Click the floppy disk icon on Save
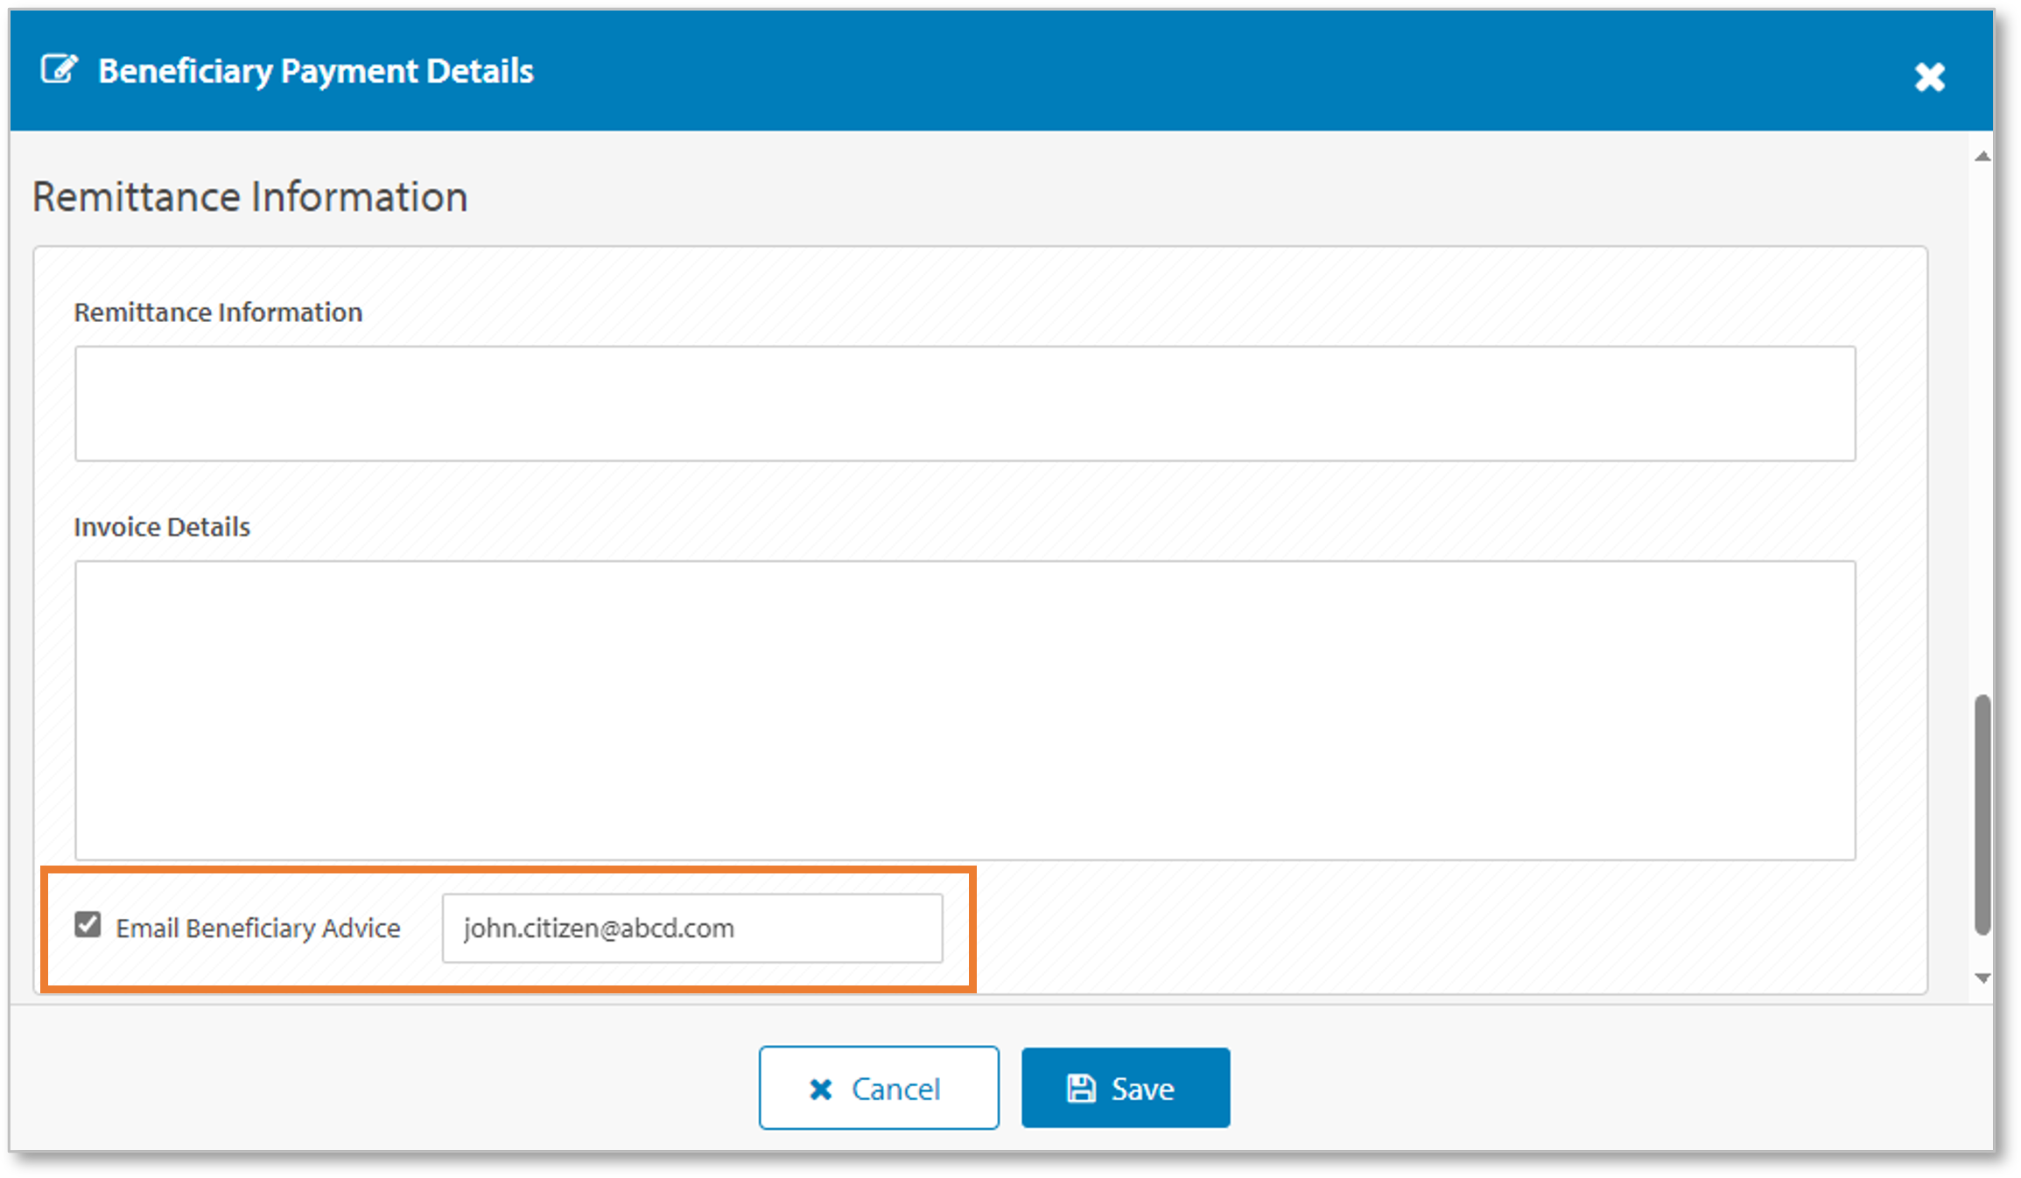2021x1178 pixels. pos(1081,1089)
